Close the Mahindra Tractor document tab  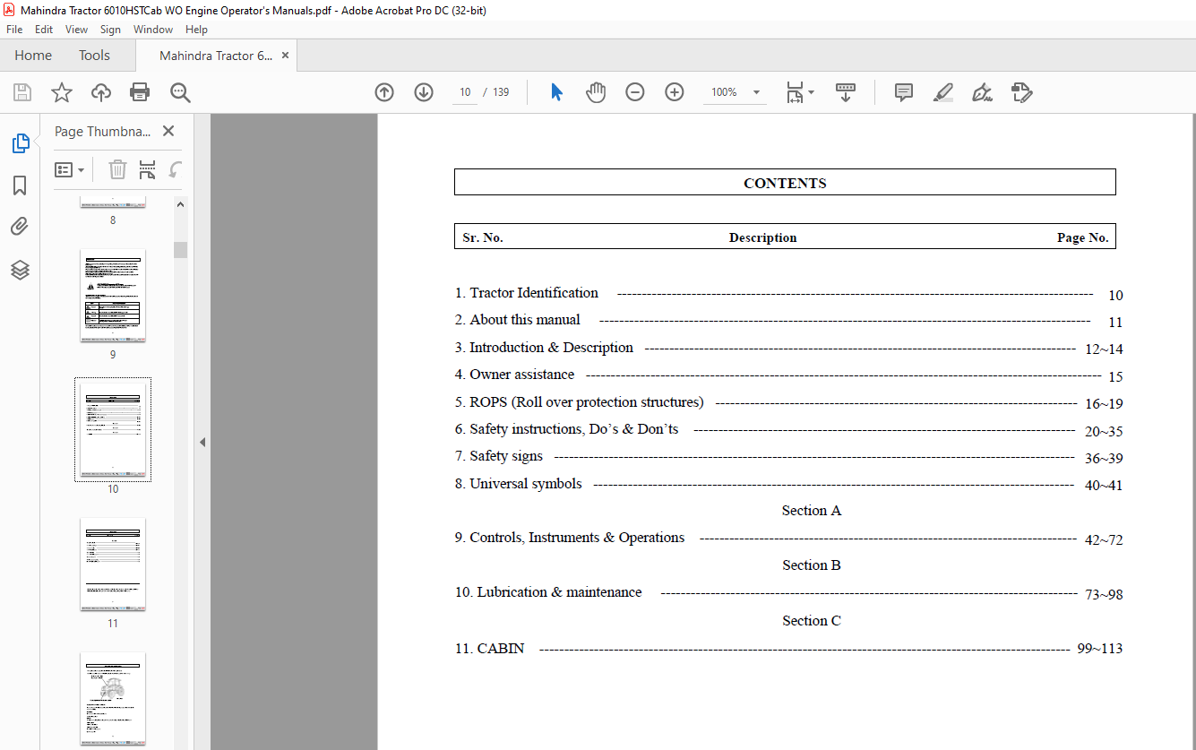286,56
